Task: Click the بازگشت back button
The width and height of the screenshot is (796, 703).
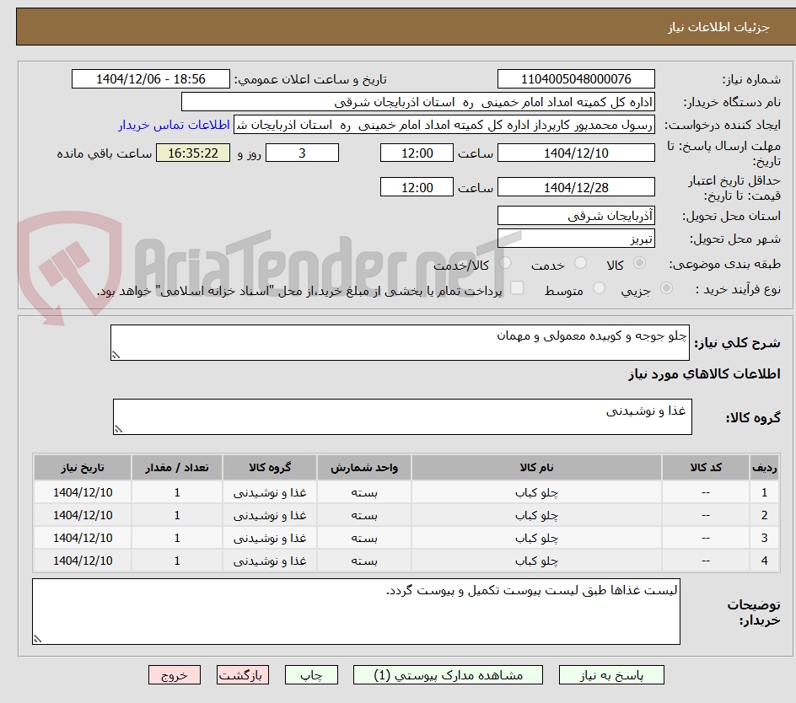Action: click(243, 675)
